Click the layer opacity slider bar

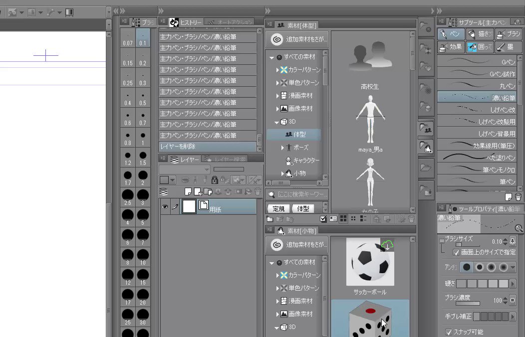click(229, 169)
